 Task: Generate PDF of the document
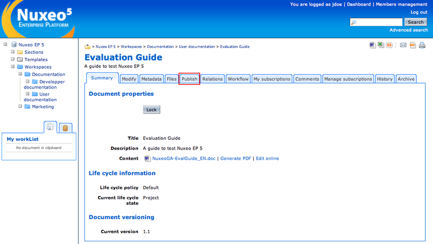coord(235,159)
